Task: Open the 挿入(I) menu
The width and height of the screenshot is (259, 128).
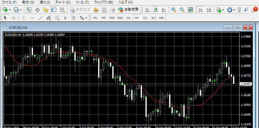Action: click(45, 2)
